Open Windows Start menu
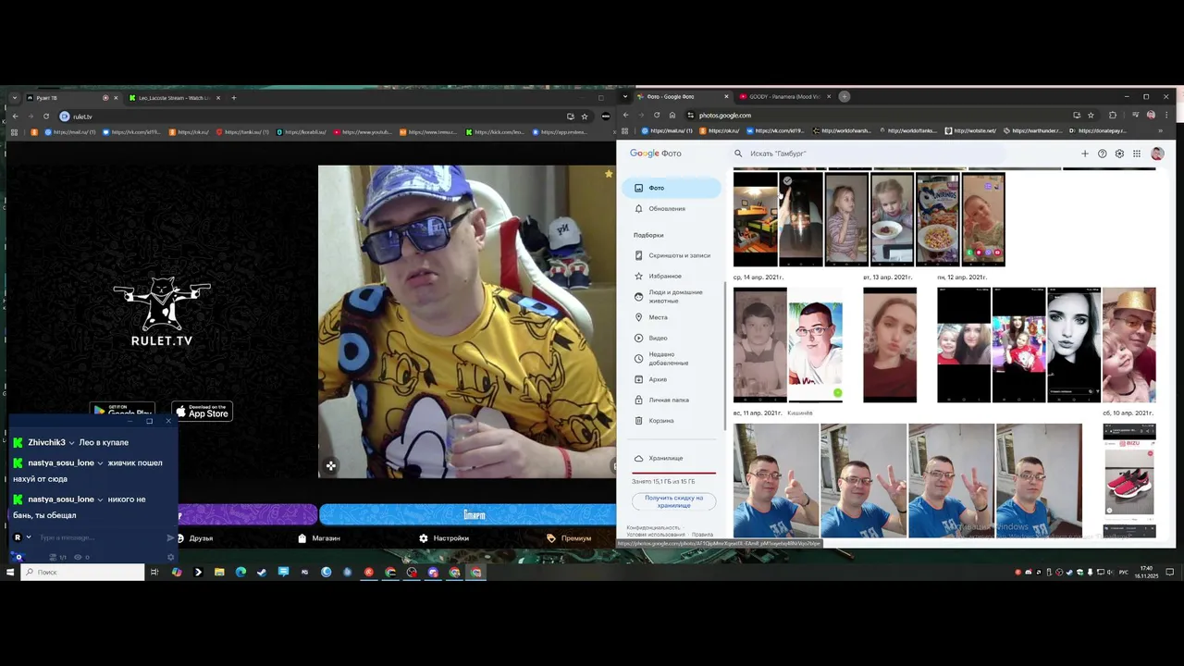Image resolution: width=1184 pixels, height=666 pixels. (10, 573)
